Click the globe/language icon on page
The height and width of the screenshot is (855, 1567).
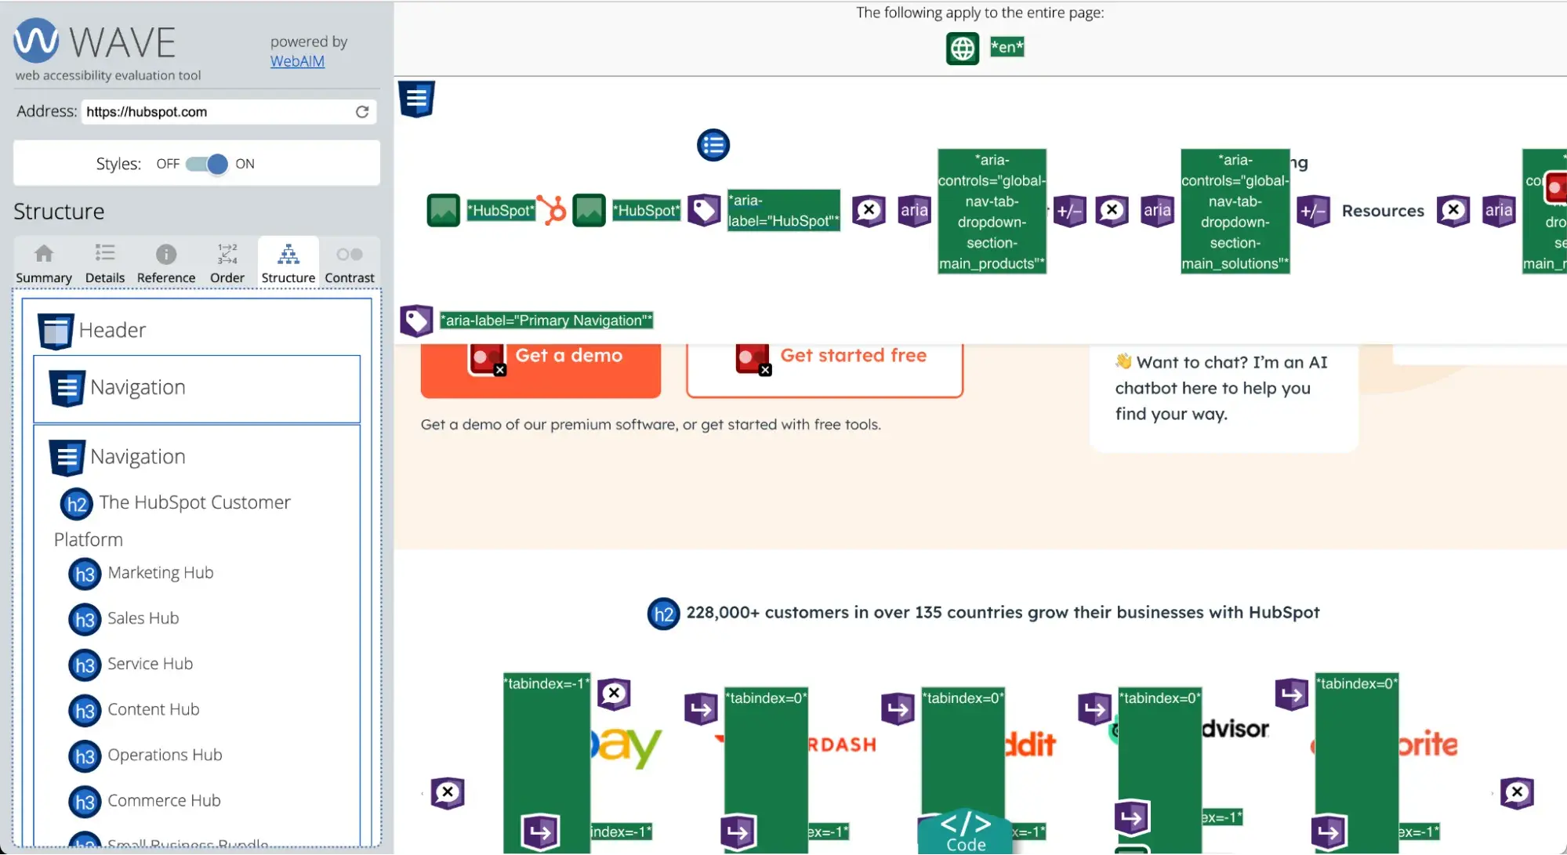960,46
